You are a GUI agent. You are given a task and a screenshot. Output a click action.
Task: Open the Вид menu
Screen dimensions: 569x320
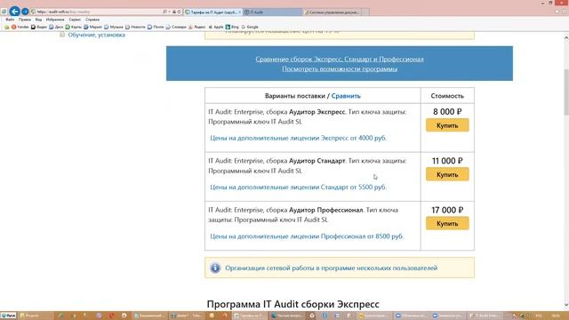click(38, 20)
